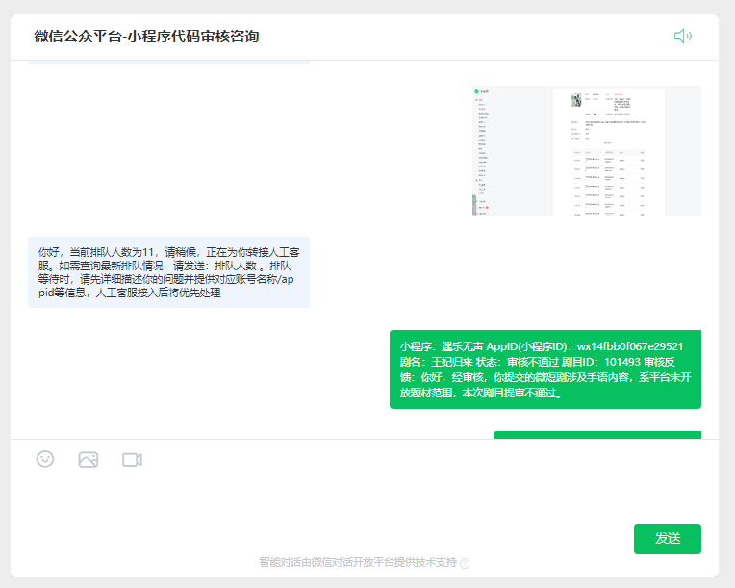Attach an image via picture icon
Viewport: 735px width, 588px height.
pyautogui.click(x=89, y=459)
